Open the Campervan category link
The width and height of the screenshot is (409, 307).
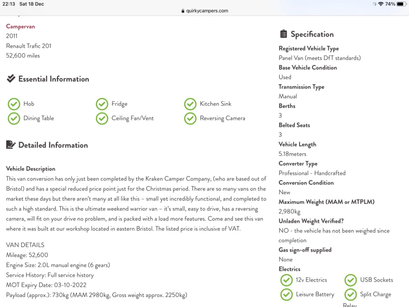pyautogui.click(x=20, y=27)
